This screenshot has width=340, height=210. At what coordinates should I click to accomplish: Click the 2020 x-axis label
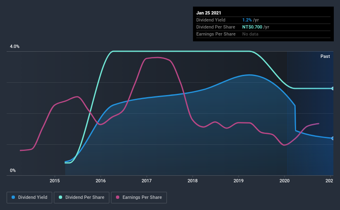pyautogui.click(x=285, y=181)
